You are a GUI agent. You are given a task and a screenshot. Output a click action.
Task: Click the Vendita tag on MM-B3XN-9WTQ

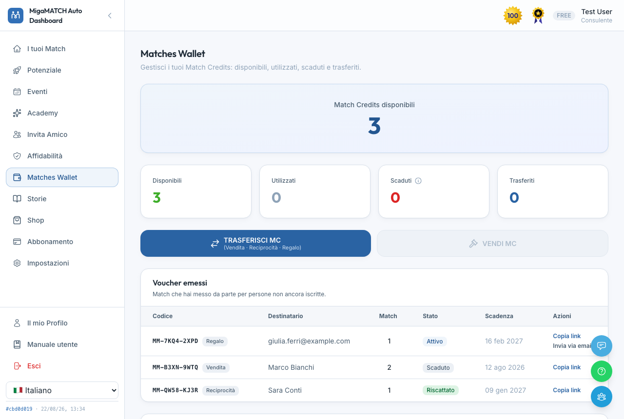216,368
